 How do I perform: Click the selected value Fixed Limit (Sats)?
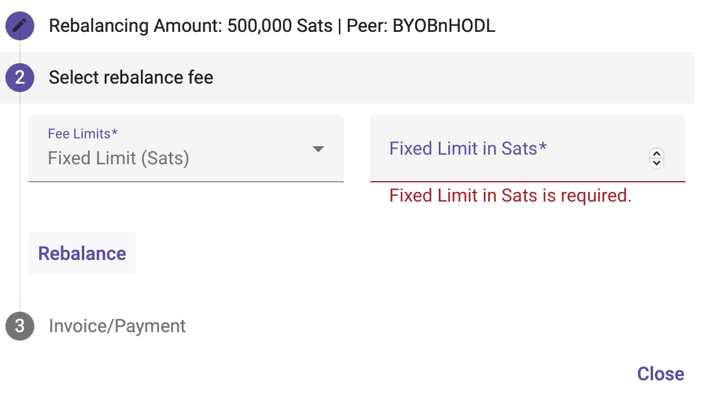click(119, 158)
